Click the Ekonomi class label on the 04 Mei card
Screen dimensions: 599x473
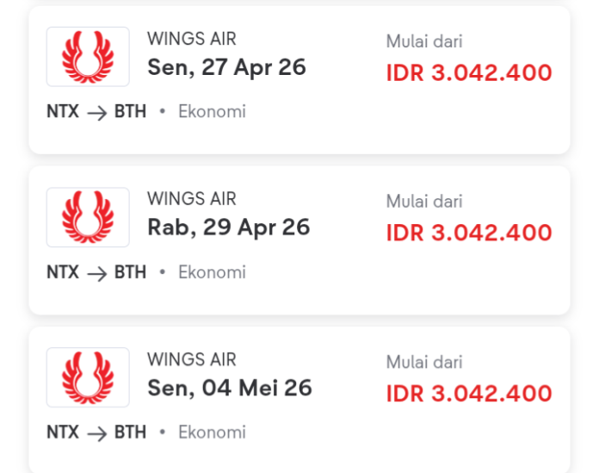point(212,433)
